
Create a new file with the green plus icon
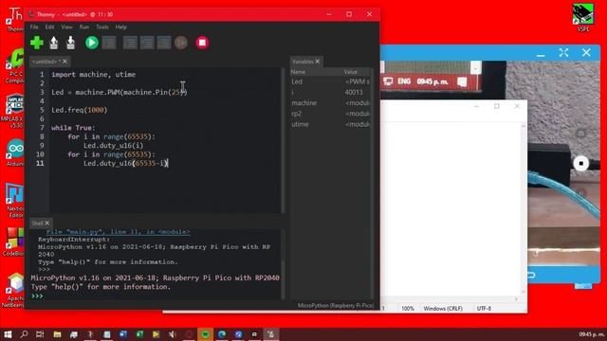[x=37, y=43]
